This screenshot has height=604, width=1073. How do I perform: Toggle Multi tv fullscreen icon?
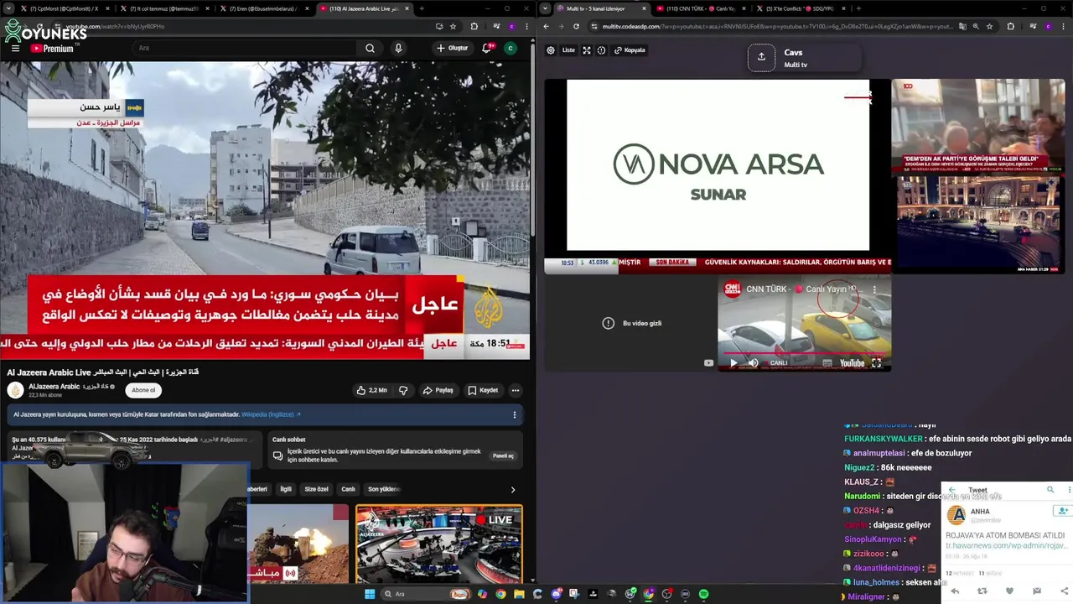point(587,50)
